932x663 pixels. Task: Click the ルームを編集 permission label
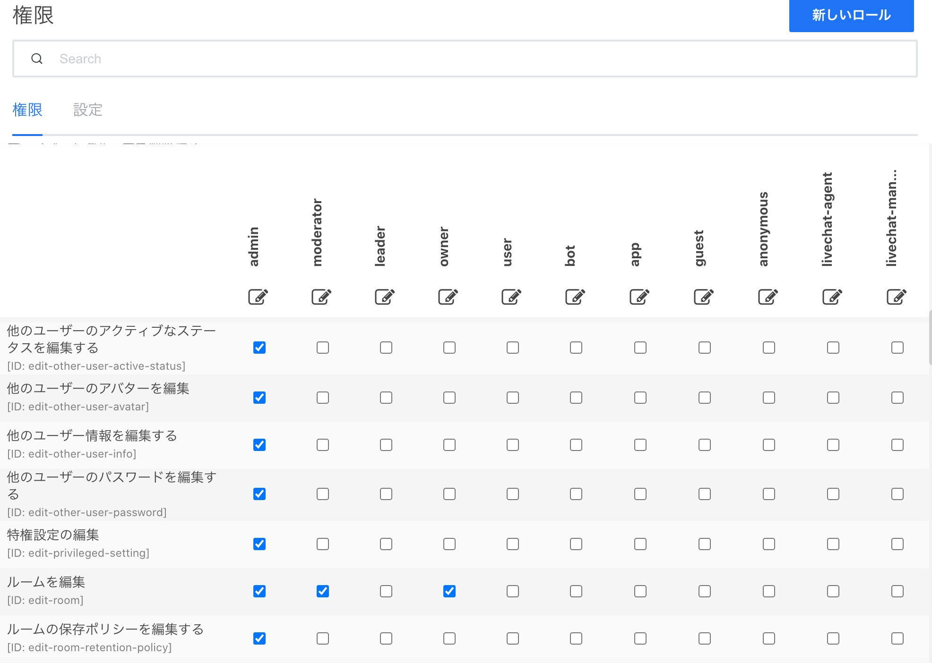point(46,582)
